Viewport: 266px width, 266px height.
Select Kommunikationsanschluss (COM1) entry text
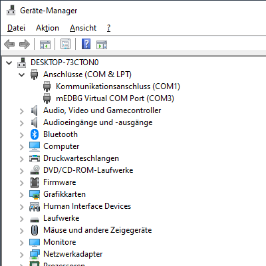(x=118, y=86)
